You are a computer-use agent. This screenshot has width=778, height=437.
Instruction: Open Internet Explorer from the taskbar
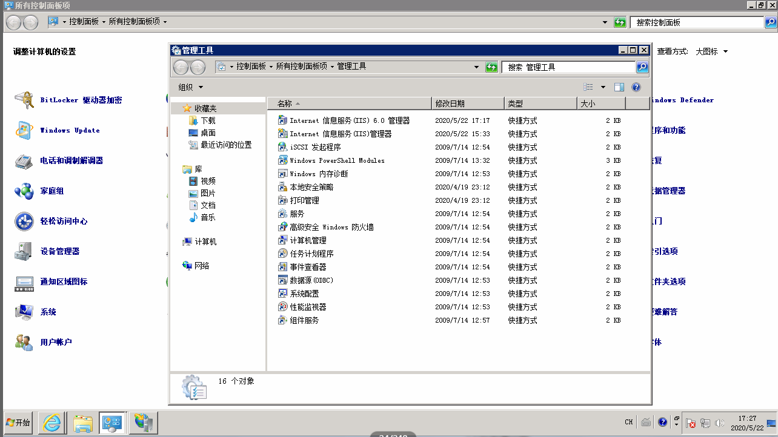coord(52,422)
